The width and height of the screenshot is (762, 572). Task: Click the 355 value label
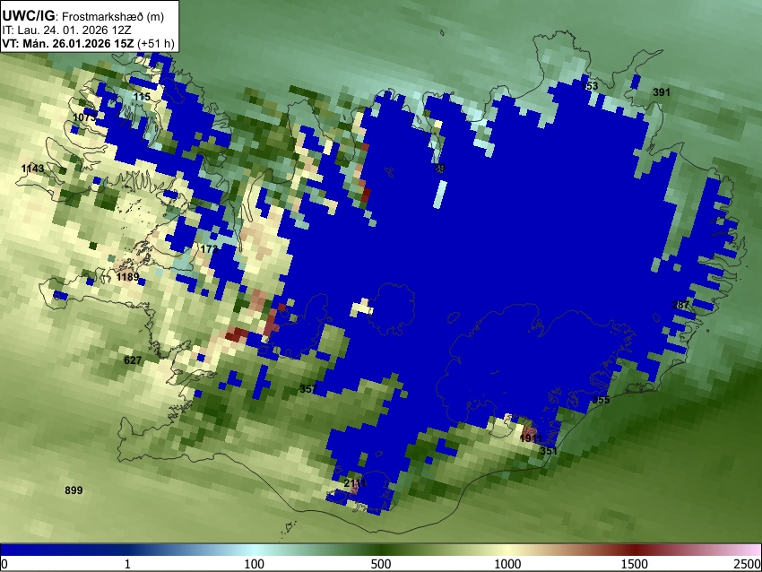(602, 400)
